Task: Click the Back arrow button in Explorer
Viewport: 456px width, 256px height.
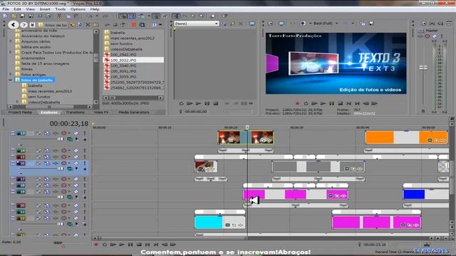Action: pyautogui.click(x=13, y=25)
